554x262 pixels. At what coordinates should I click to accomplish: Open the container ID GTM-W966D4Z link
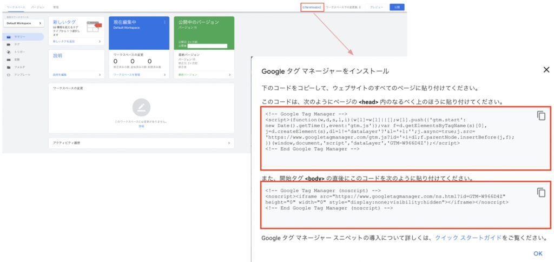click(312, 7)
